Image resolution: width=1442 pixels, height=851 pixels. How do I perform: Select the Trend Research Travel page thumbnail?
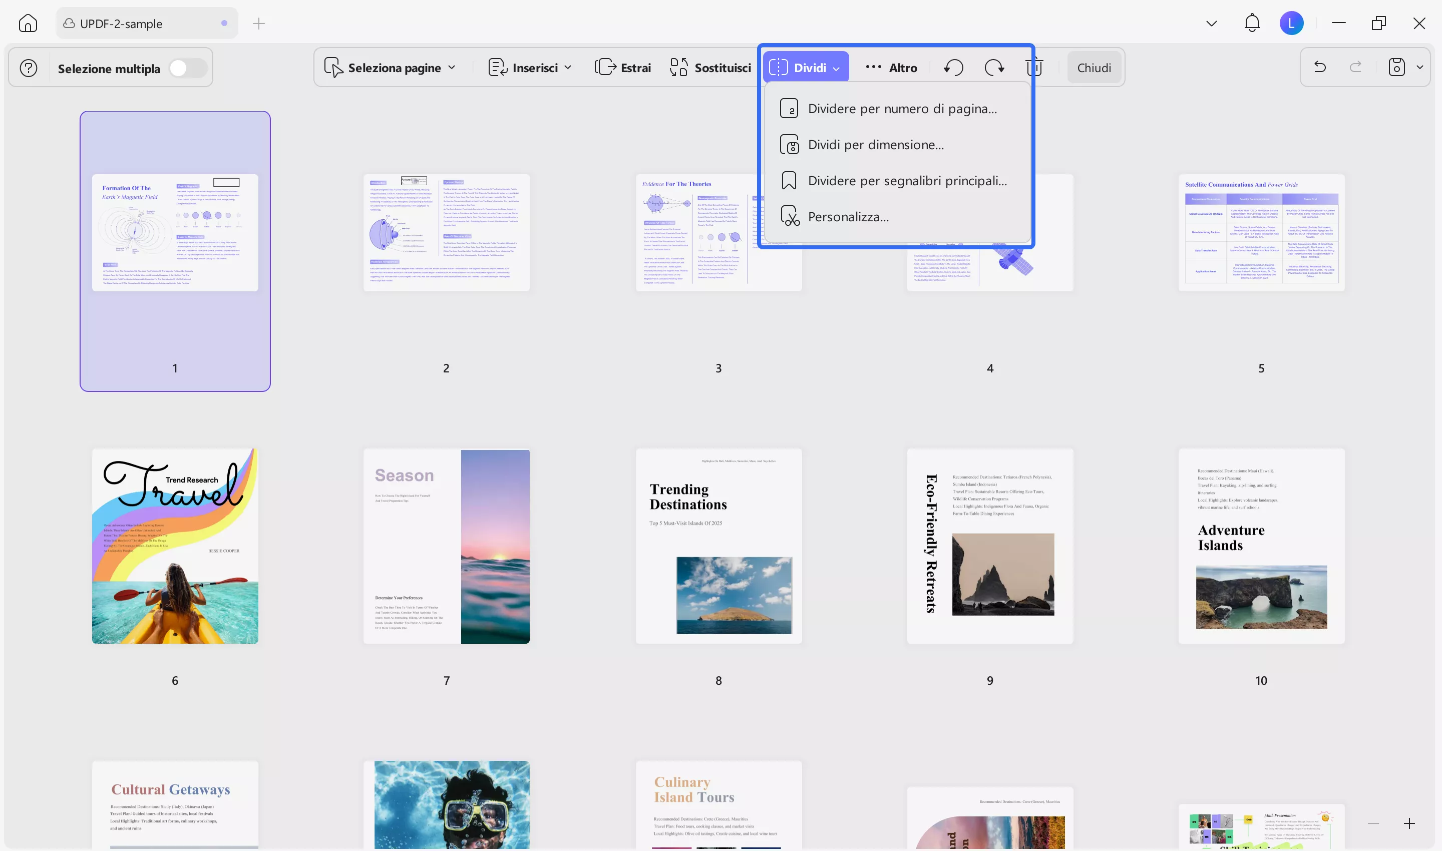point(175,546)
